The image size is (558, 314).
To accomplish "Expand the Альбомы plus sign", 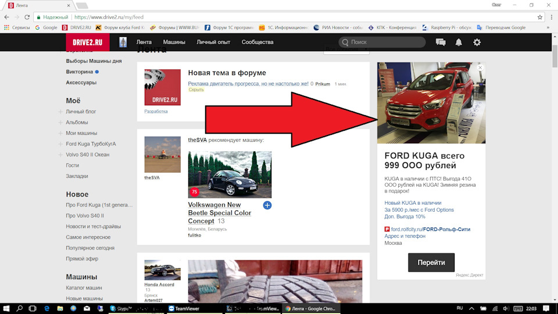I will pyautogui.click(x=60, y=123).
